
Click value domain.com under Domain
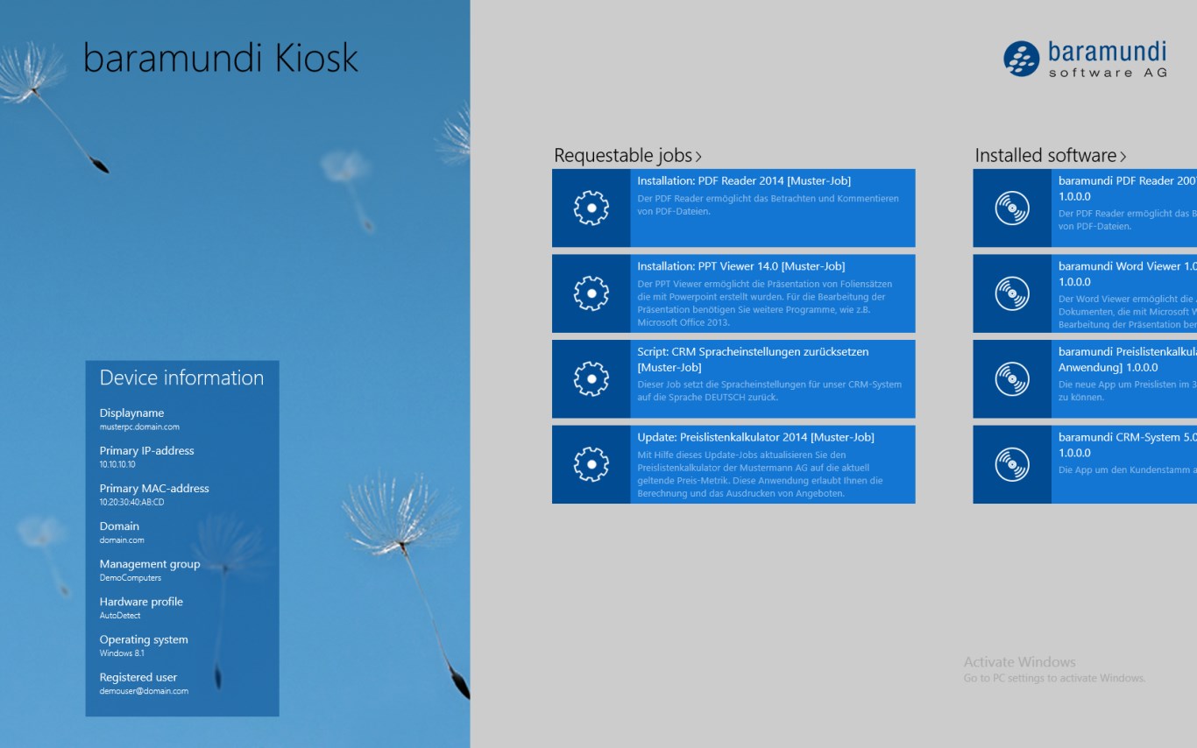click(x=122, y=540)
